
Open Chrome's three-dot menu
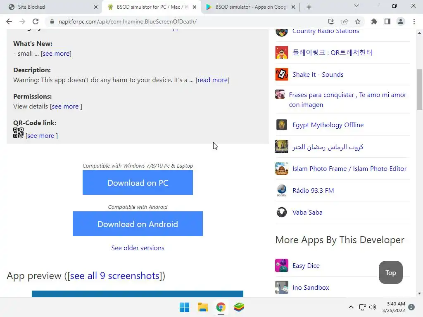coord(414,21)
